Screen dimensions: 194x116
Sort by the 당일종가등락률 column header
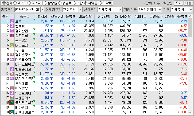click(x=176, y=16)
